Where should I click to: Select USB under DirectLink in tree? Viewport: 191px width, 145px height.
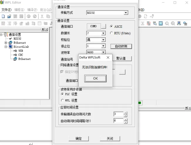(x=21, y=51)
